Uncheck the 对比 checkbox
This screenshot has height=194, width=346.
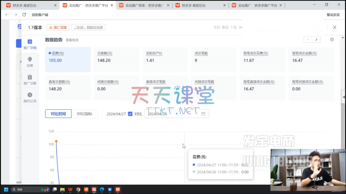[130, 114]
